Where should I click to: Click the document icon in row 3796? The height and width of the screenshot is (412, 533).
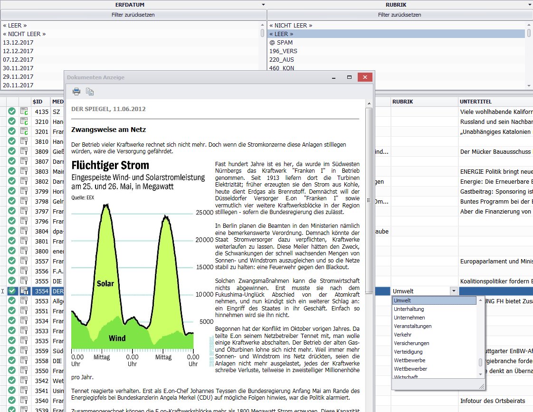pos(24,221)
